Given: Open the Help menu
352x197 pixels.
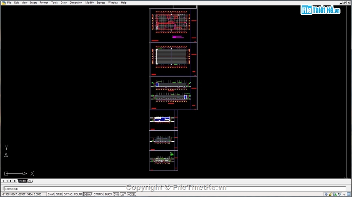Looking at the screenshot, I should (124, 3).
